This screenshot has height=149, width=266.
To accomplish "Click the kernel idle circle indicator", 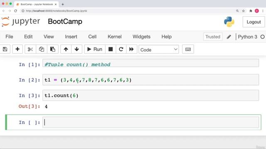I will coord(262,37).
